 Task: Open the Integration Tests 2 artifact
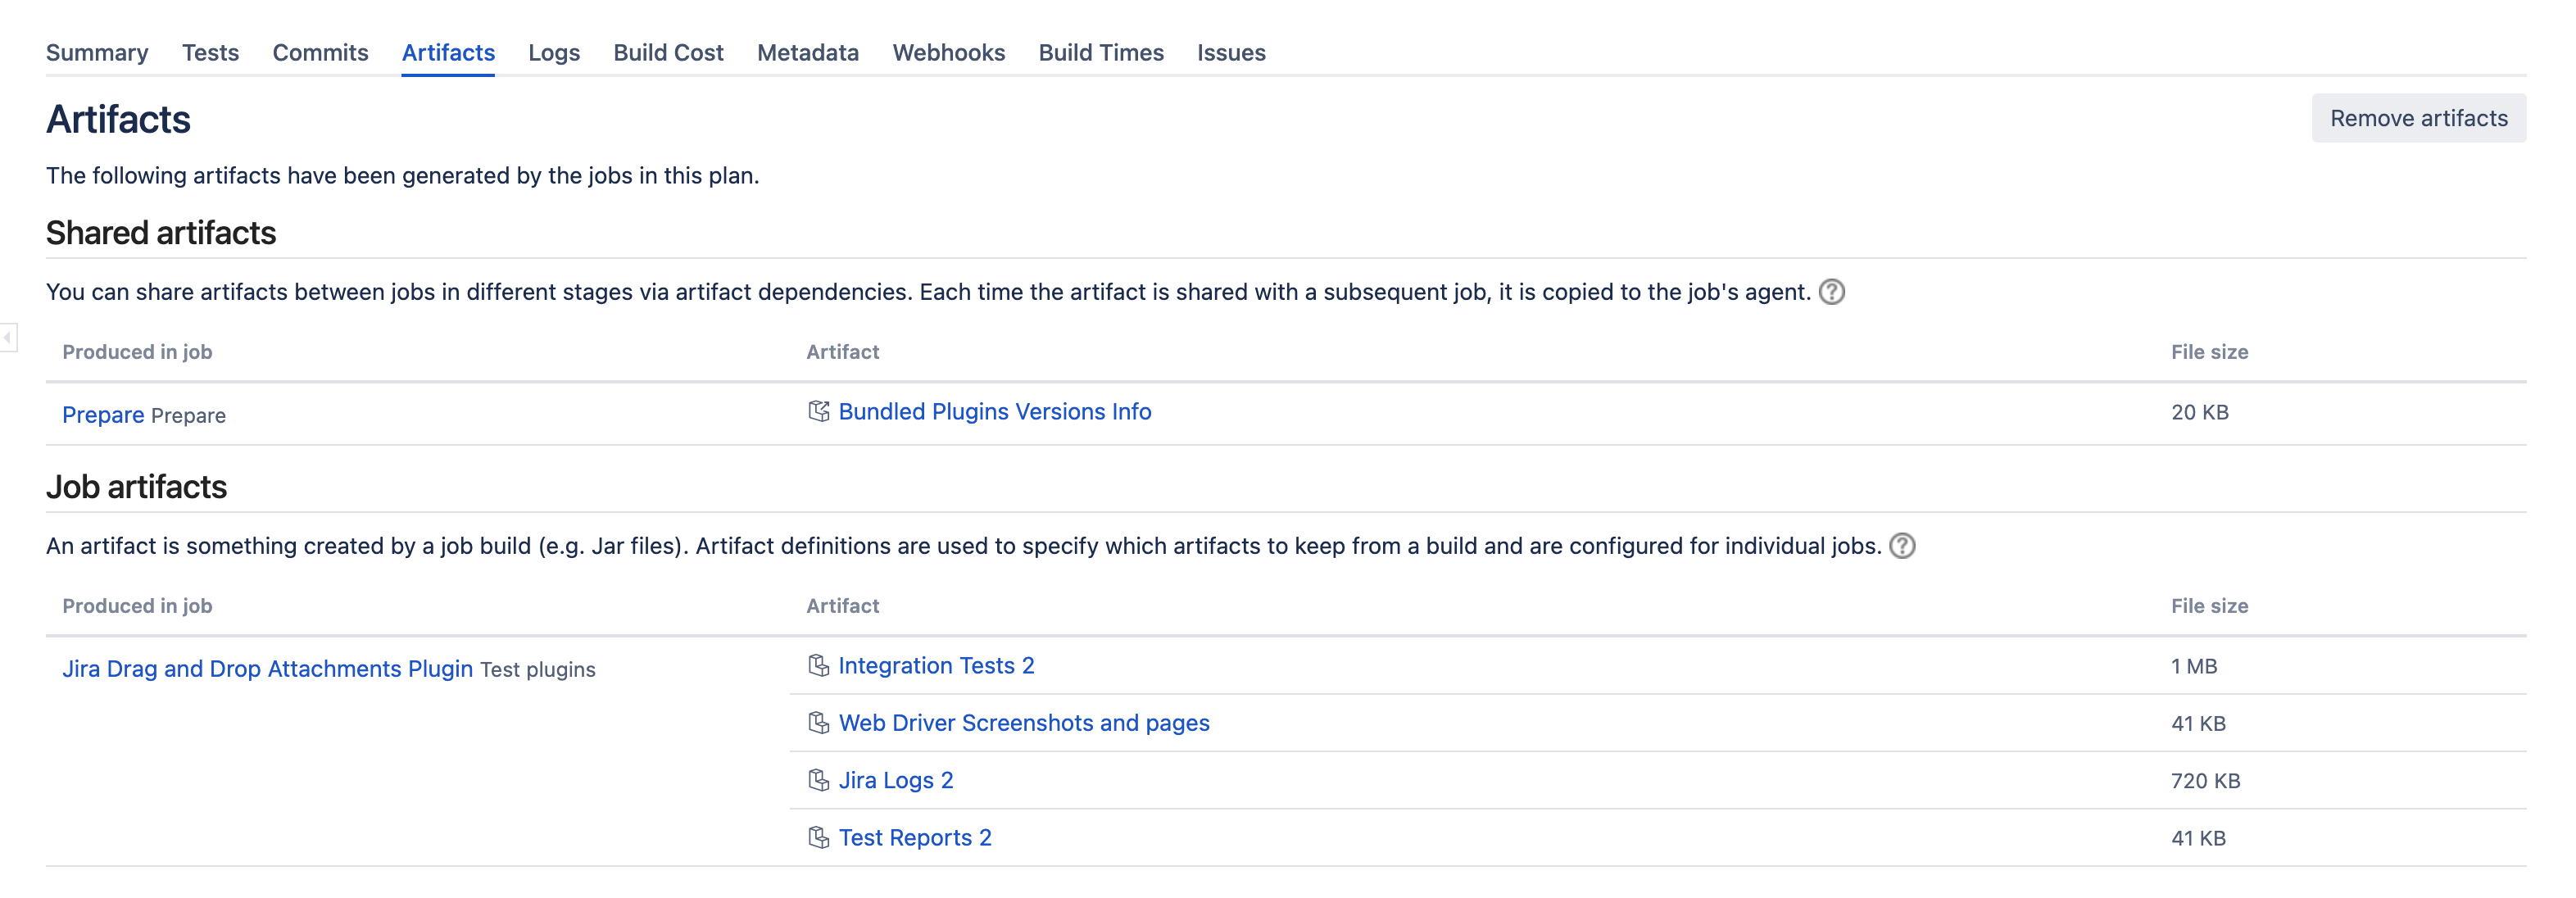pyautogui.click(x=936, y=666)
